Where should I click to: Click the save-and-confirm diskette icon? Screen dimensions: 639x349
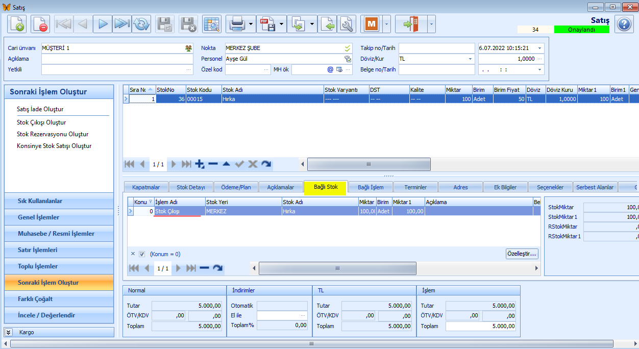tap(165, 24)
